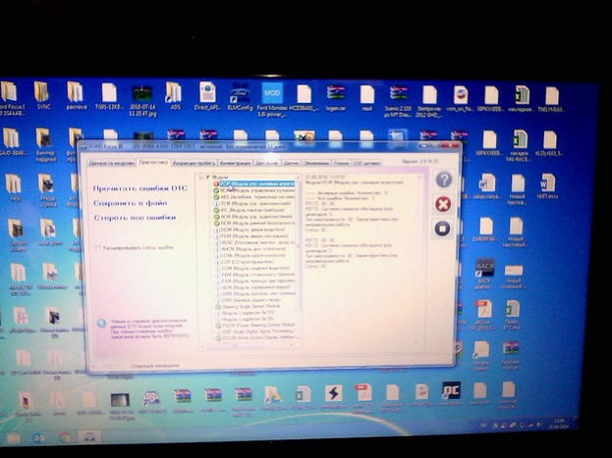The image size is (612, 458).
Task: Toggle green check next to TCM module
Action: (216, 204)
